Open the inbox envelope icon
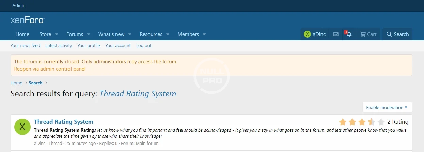This screenshot has width=424, height=152. (336, 34)
